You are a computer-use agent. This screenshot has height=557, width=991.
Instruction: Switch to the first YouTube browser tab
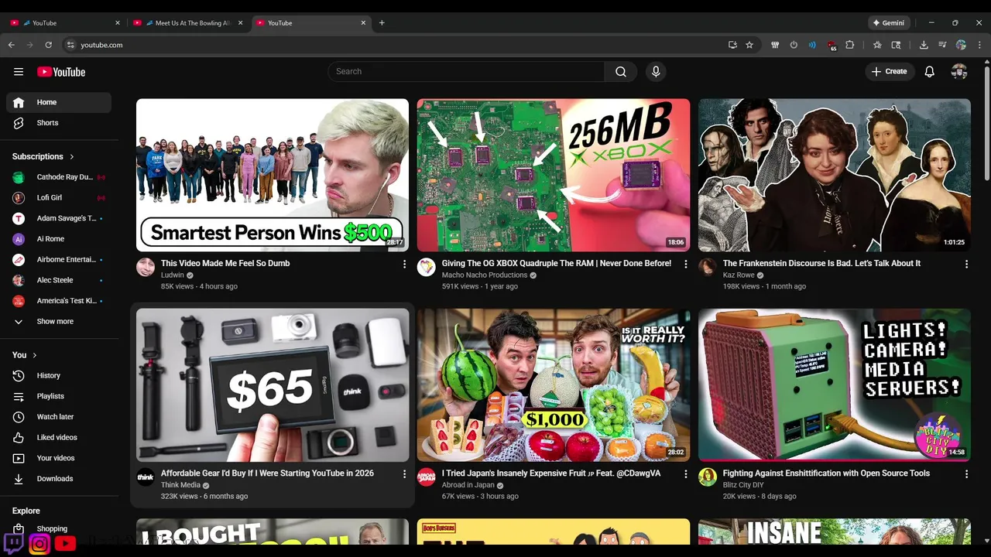pyautogui.click(x=65, y=23)
